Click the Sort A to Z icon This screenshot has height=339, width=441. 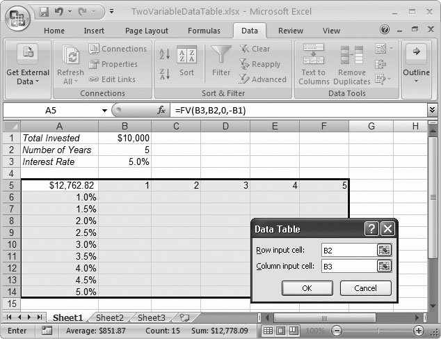click(x=165, y=54)
